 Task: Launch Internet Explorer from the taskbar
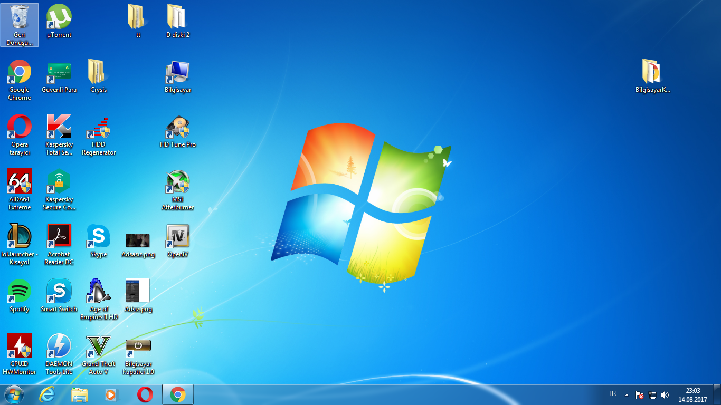tap(47, 394)
